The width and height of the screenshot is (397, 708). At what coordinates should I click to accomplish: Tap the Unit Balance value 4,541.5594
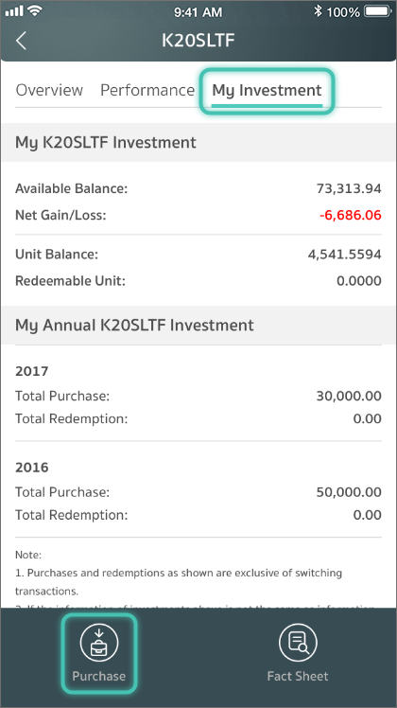tap(345, 255)
